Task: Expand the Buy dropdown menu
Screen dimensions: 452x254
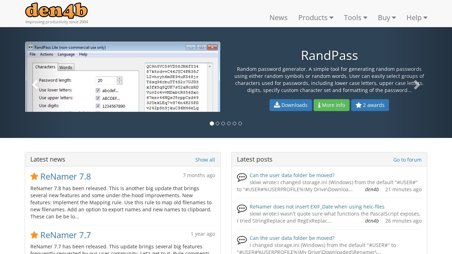Action: tap(387, 18)
